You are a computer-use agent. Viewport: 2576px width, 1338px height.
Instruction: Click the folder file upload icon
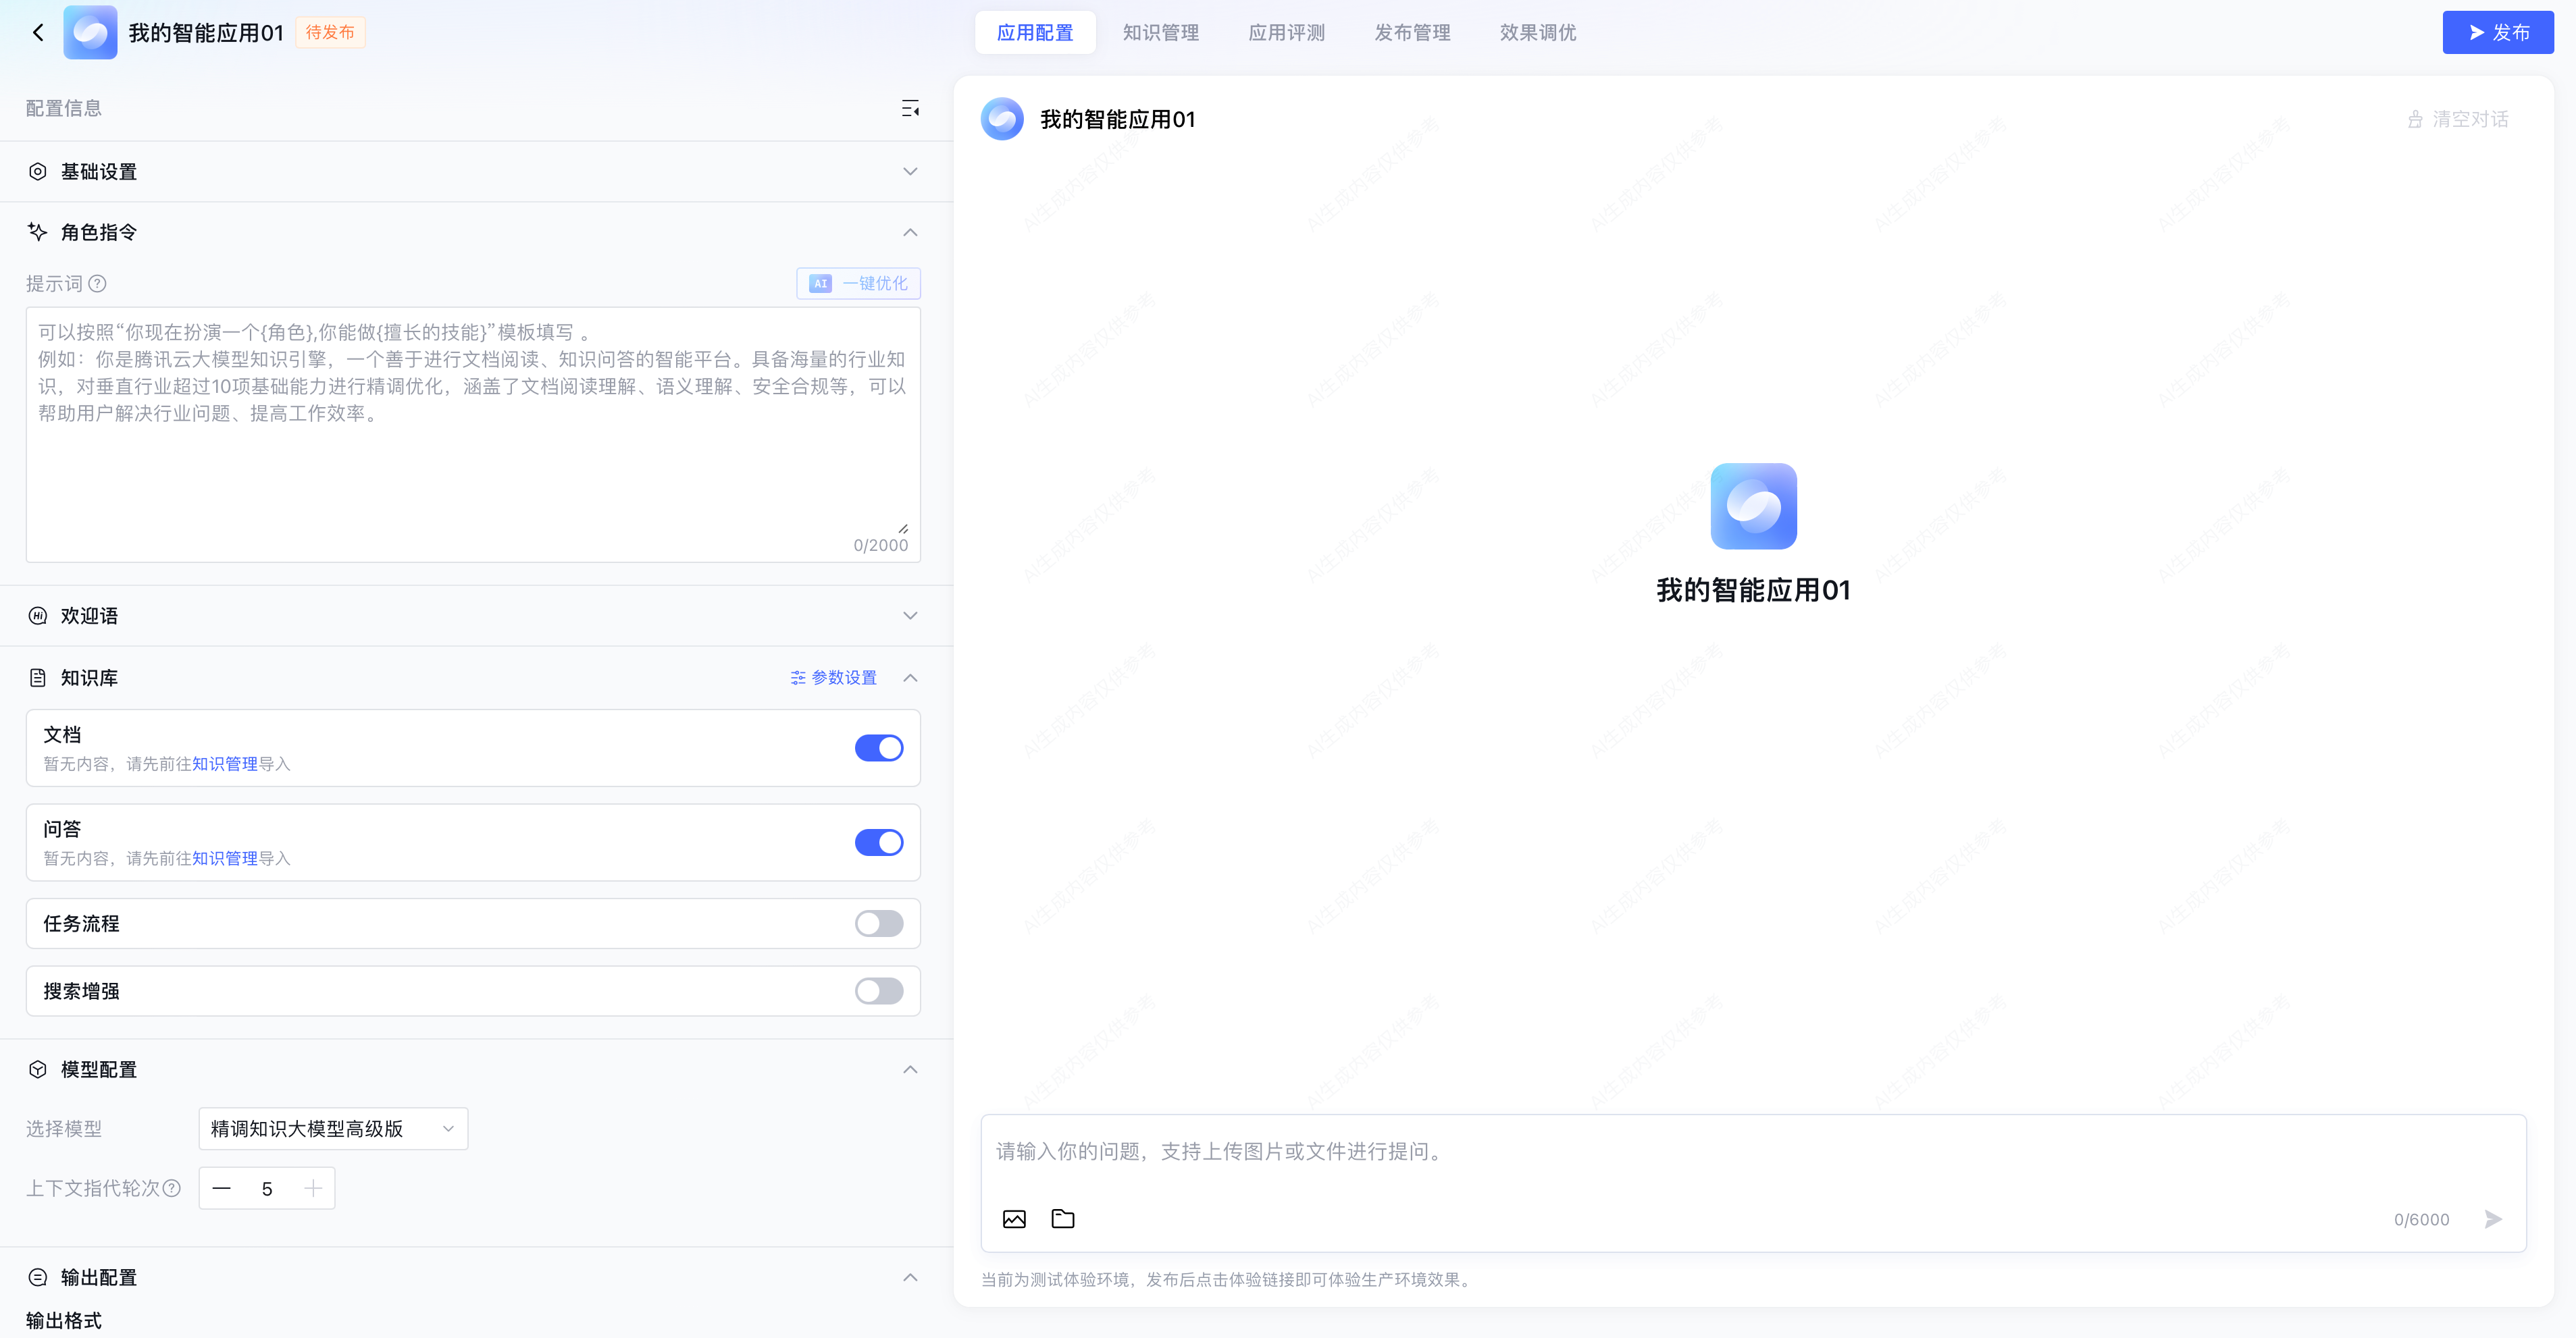tap(1062, 1219)
